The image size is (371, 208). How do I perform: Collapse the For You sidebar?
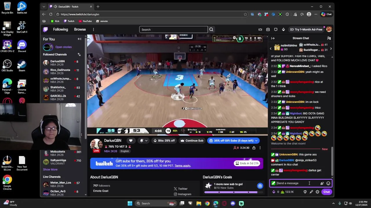tap(79, 39)
